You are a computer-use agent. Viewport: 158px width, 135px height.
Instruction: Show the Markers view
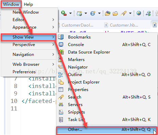pyautogui.click(x=107, y=60)
